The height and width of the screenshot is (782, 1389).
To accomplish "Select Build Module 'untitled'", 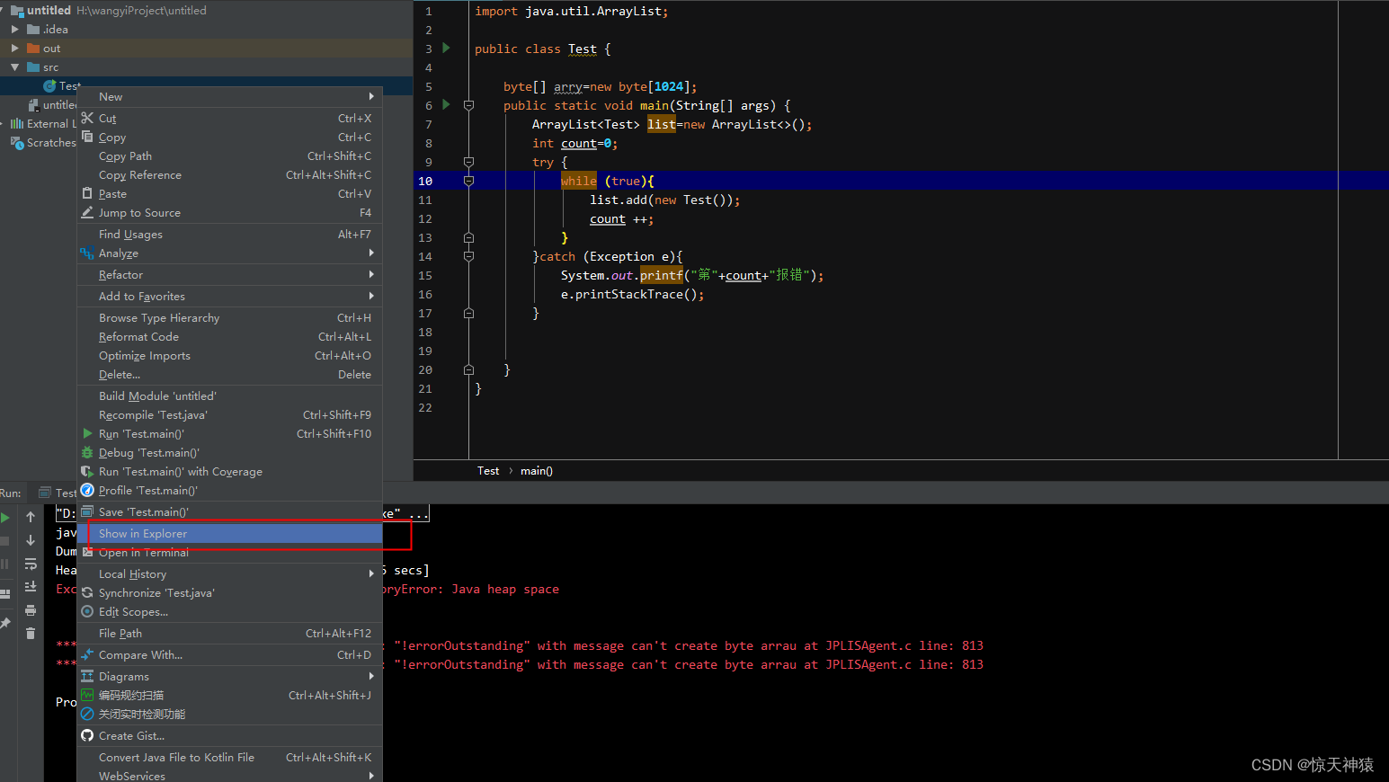I will [229, 395].
